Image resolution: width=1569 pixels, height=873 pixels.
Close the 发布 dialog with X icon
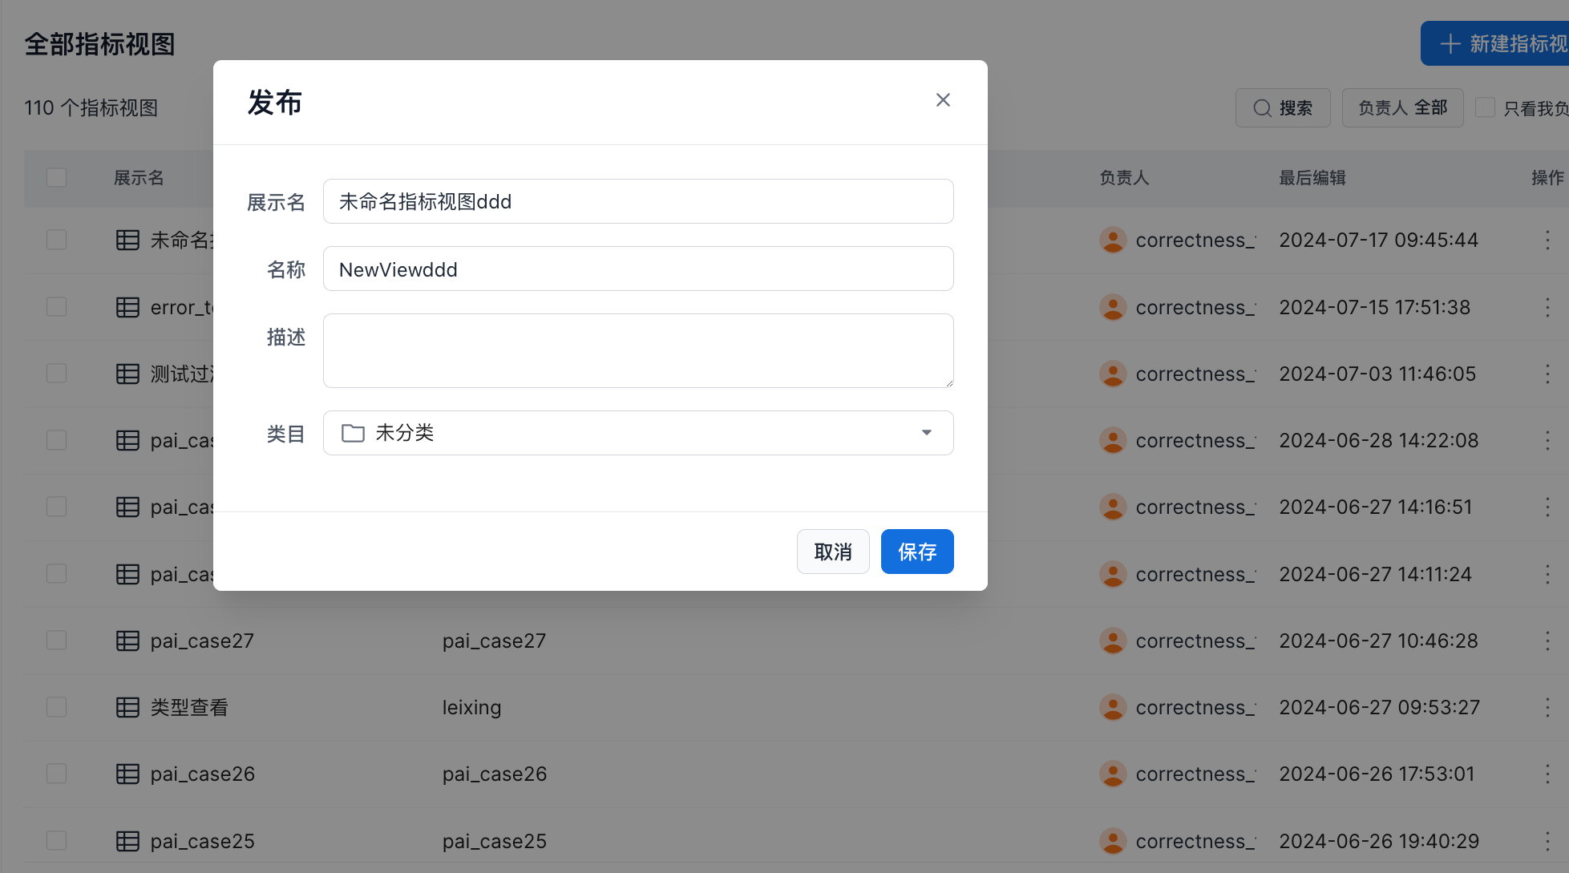[x=943, y=100]
